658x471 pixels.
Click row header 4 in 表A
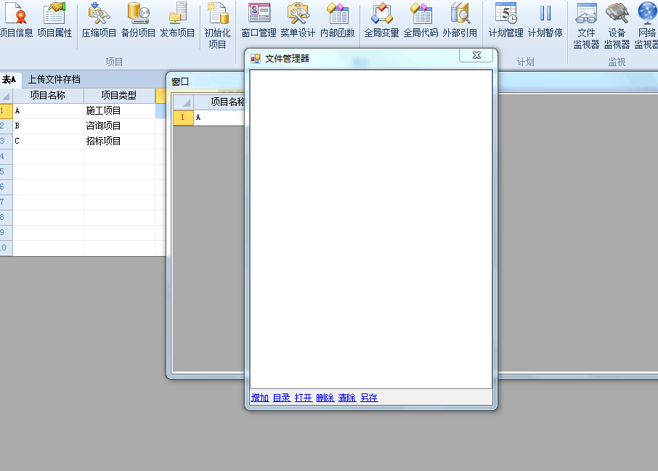[6, 156]
